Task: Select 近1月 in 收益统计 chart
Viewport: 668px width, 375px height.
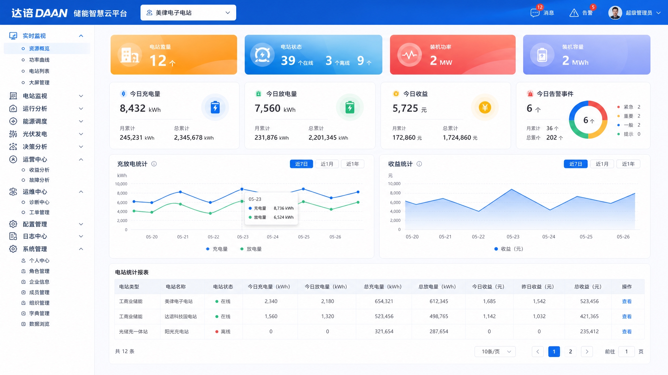Action: click(x=602, y=164)
